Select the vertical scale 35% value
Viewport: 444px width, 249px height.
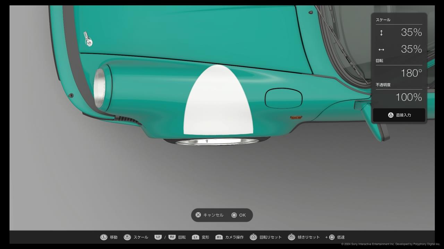point(411,33)
